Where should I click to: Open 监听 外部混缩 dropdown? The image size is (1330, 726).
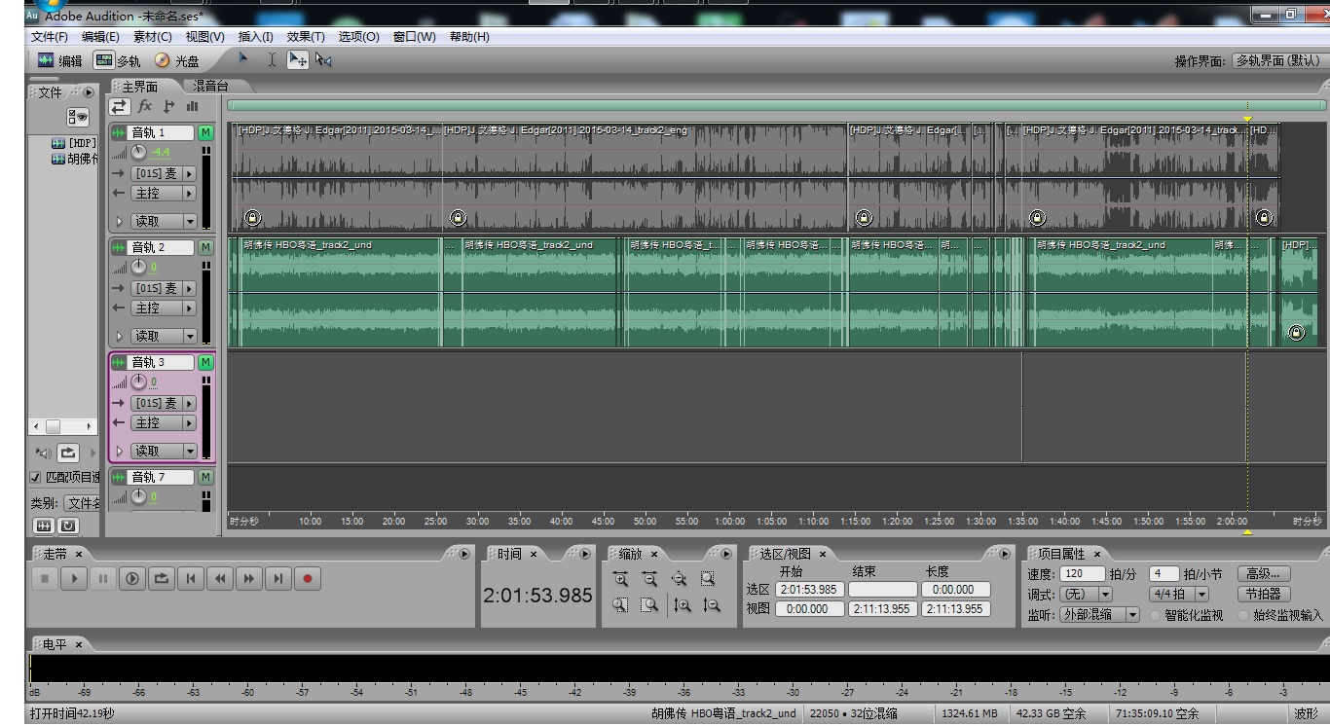[1099, 615]
